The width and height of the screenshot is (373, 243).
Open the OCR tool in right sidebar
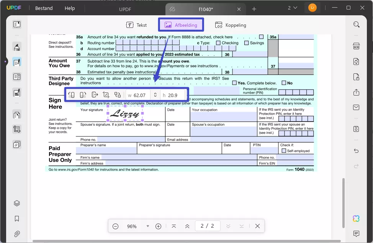356,46
